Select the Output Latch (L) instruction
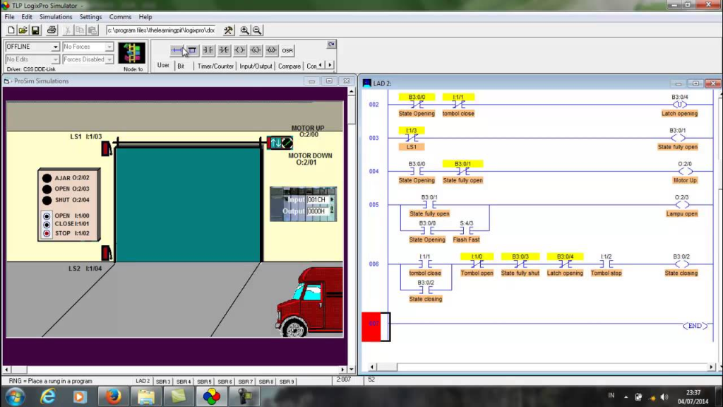The width and height of the screenshot is (723, 407). (256, 50)
